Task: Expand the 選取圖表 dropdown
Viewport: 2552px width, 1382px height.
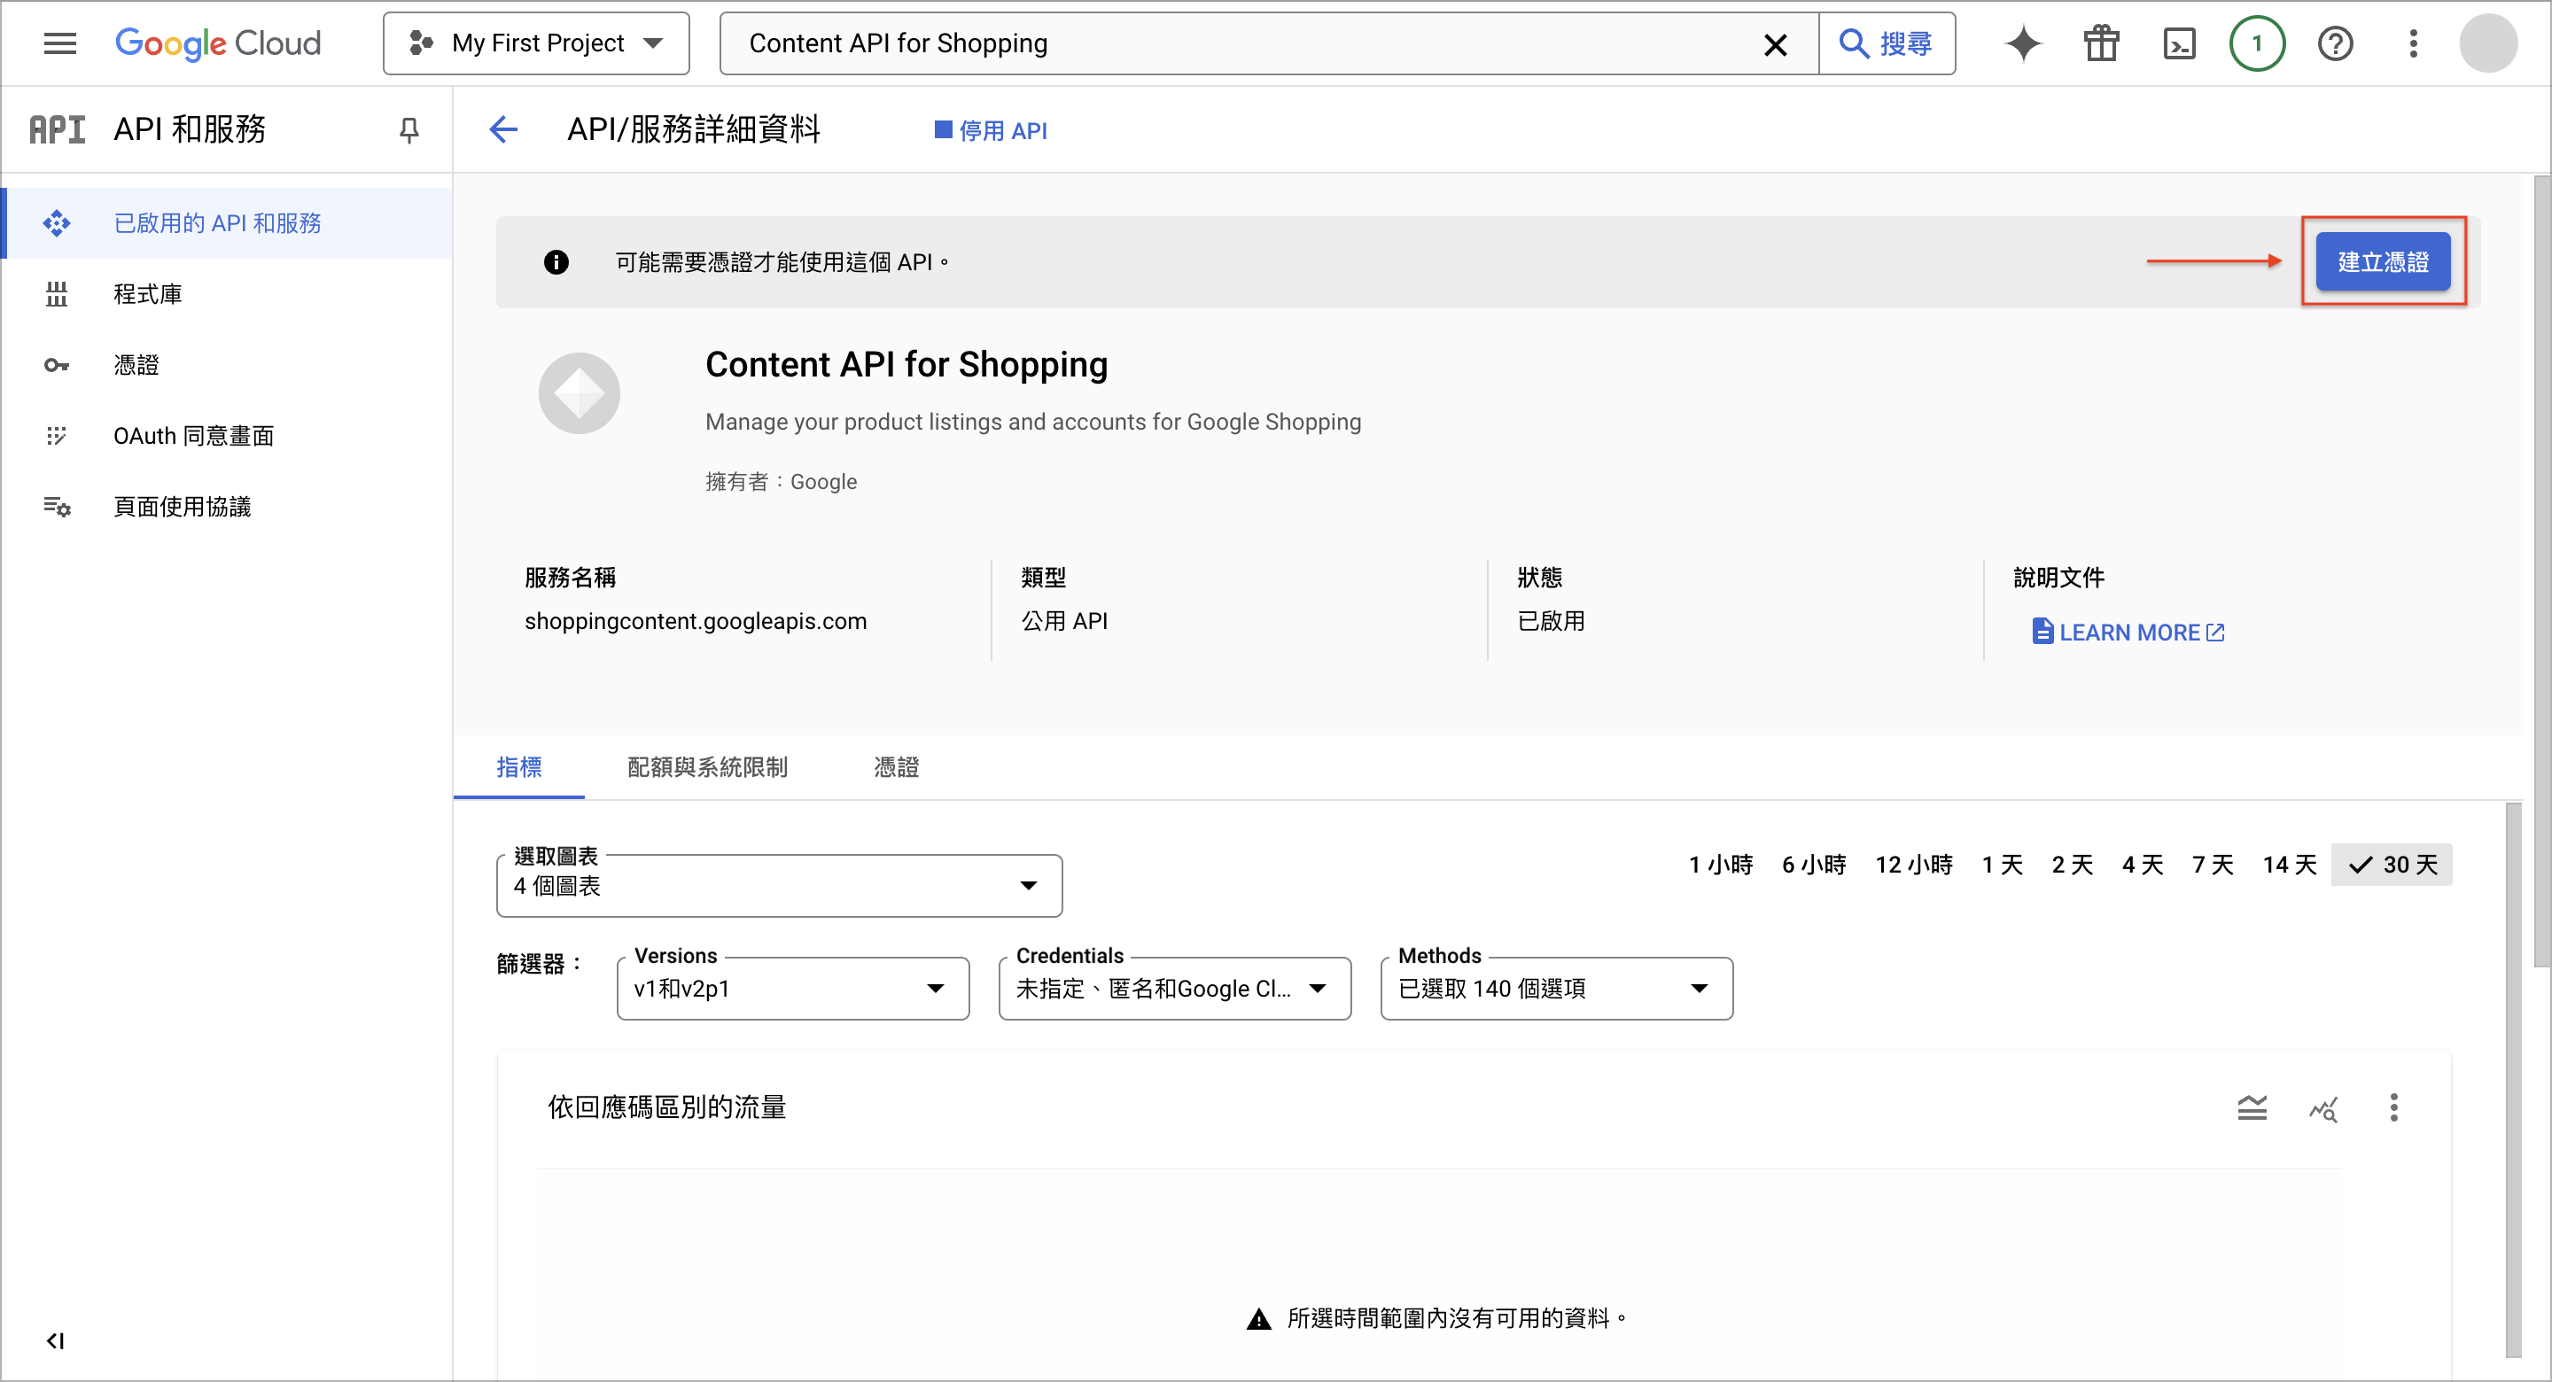Action: (x=779, y=886)
